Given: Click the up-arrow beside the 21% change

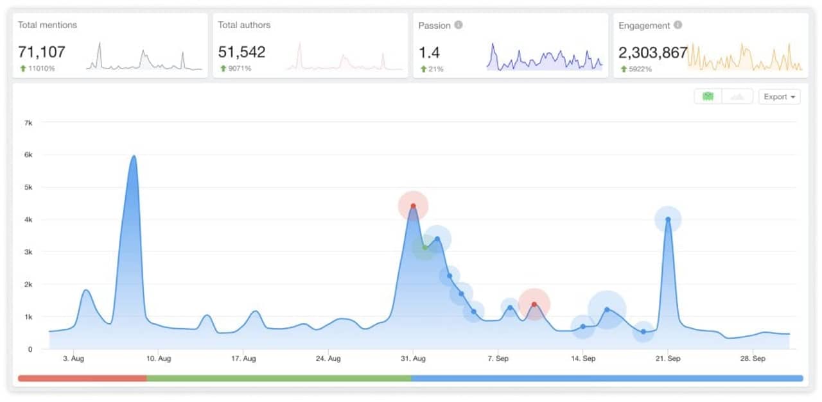Looking at the screenshot, I should [x=423, y=67].
